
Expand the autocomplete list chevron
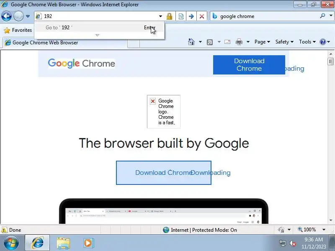click(x=98, y=35)
